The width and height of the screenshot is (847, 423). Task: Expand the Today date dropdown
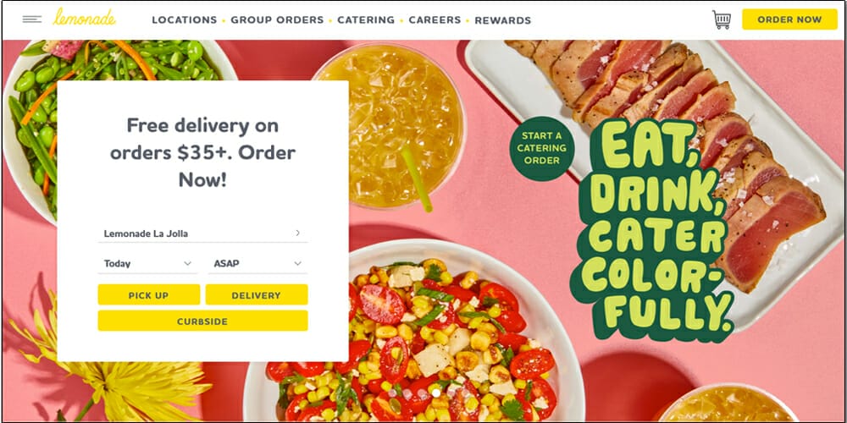pos(148,263)
